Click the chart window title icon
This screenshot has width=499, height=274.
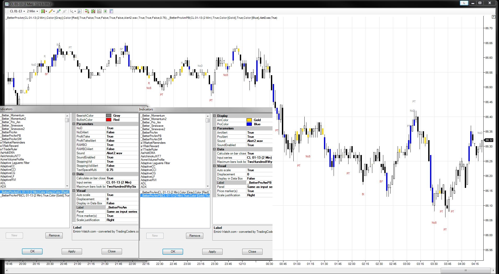7,4
